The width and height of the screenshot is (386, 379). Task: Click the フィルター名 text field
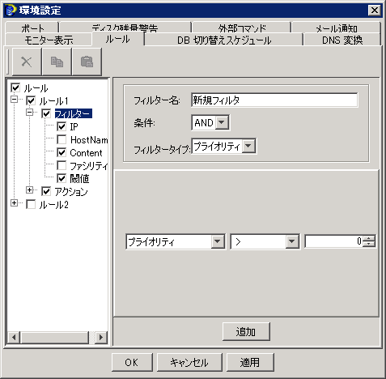(274, 100)
